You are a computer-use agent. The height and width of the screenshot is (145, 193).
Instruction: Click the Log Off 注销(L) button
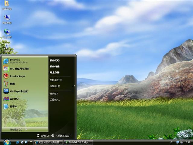(x=43, y=136)
